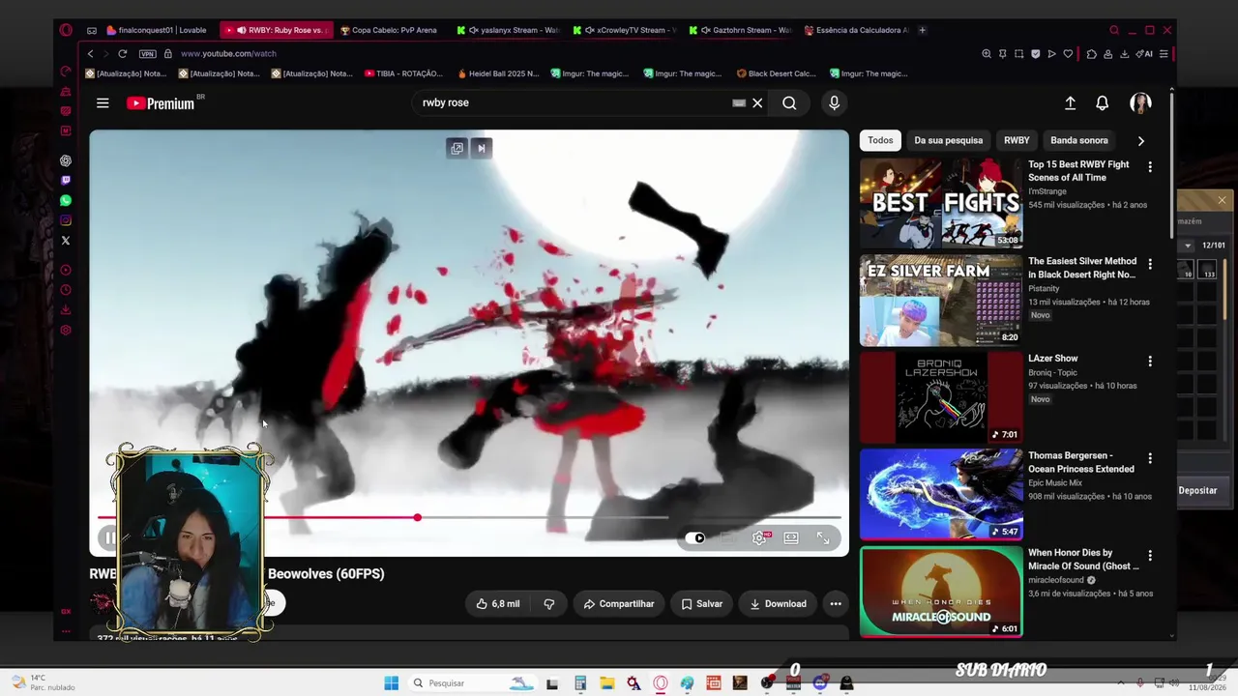Seek using the red video progress bar
The width and height of the screenshot is (1238, 696).
pyautogui.click(x=469, y=518)
